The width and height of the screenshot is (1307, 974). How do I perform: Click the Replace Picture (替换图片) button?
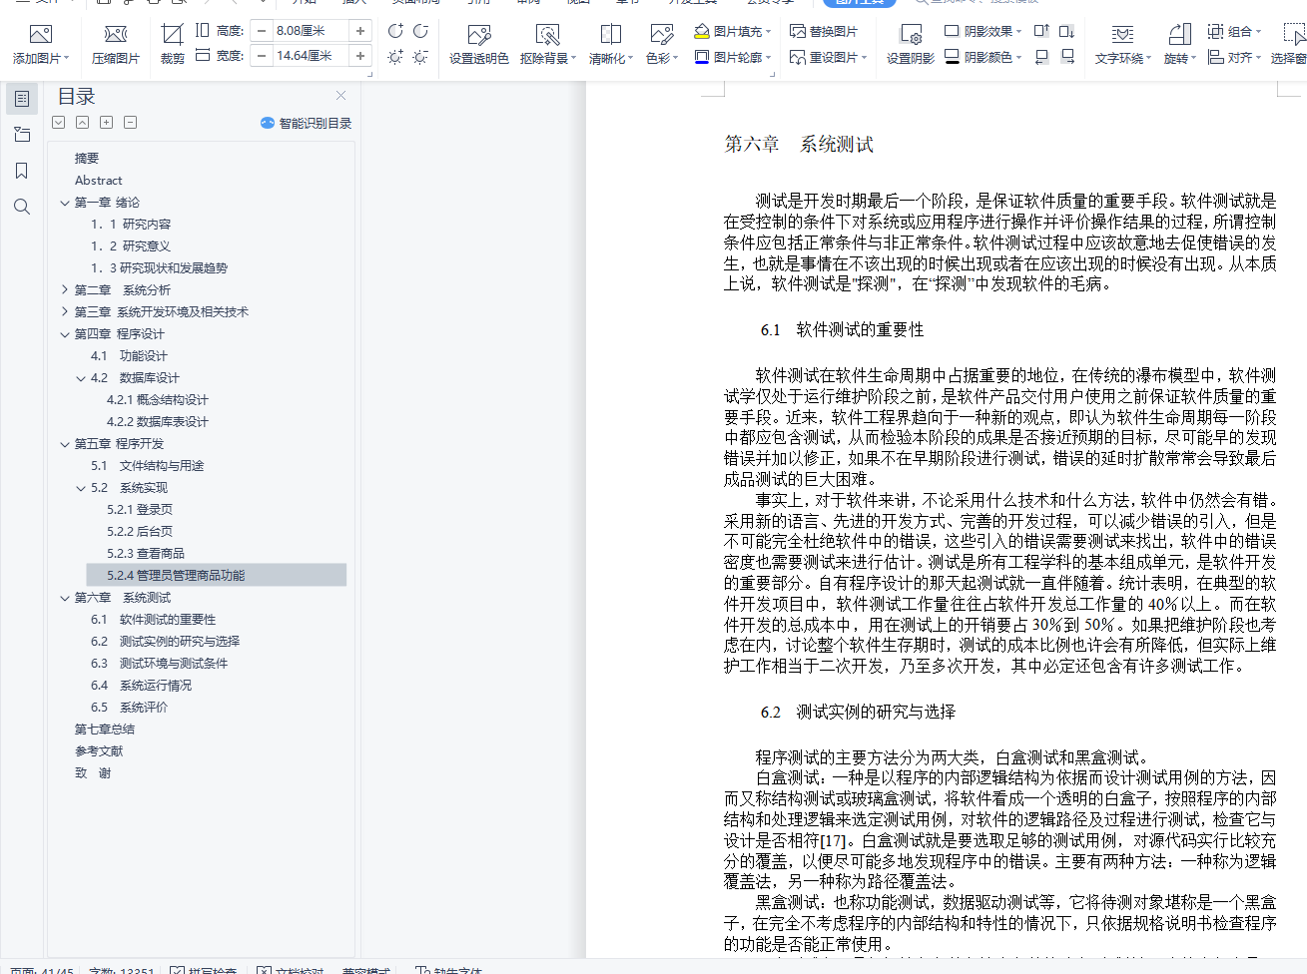pos(824,31)
